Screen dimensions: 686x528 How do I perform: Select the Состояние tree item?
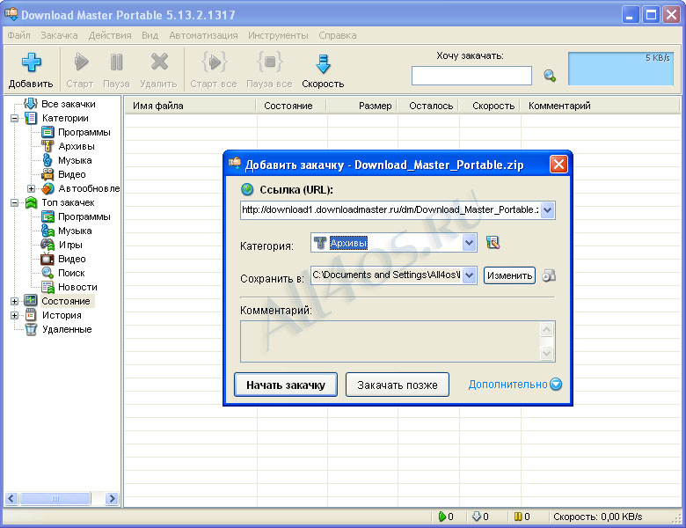(66, 301)
